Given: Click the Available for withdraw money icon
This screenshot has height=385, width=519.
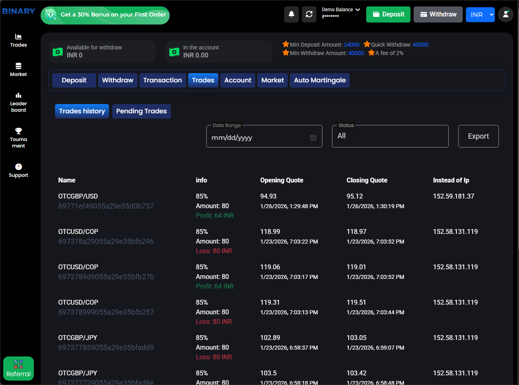Looking at the screenshot, I should [x=58, y=52].
